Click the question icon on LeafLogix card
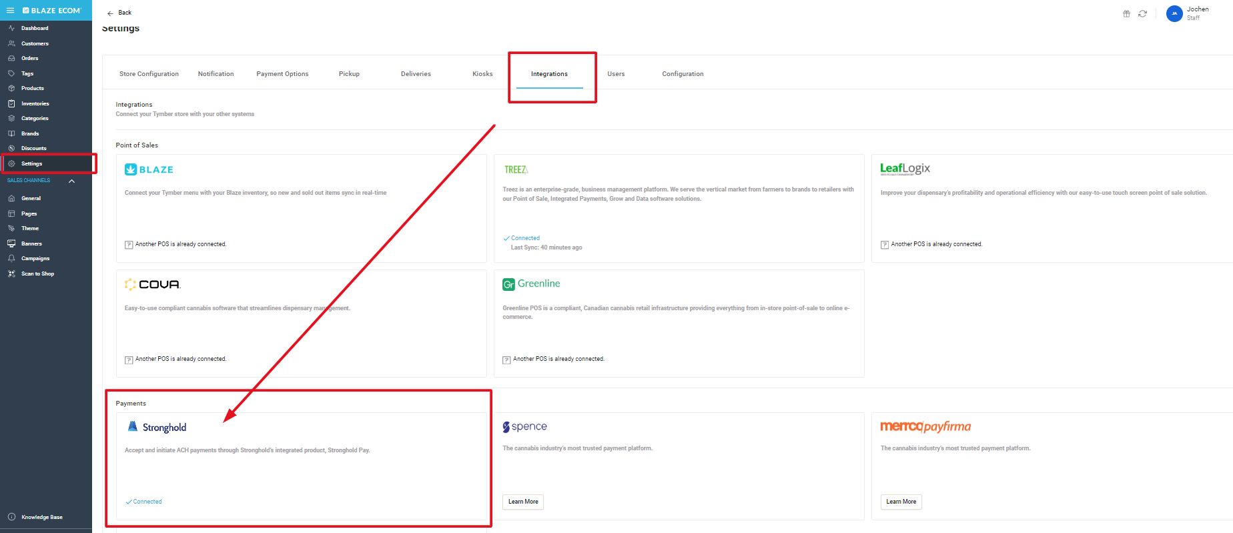 (x=885, y=245)
